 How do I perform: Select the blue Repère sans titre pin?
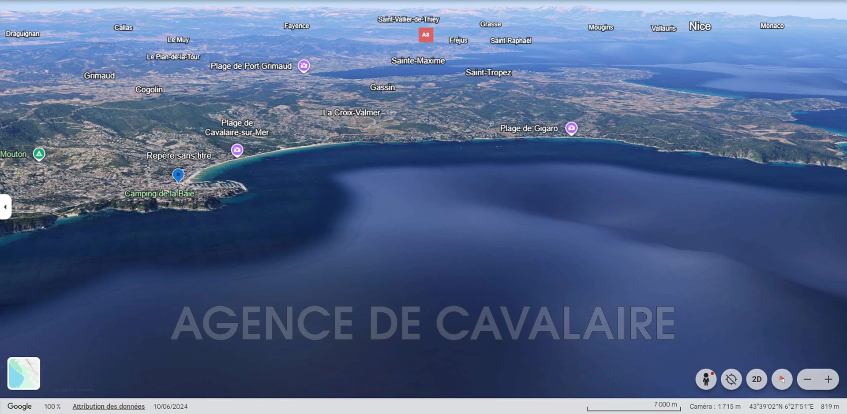coord(178,175)
